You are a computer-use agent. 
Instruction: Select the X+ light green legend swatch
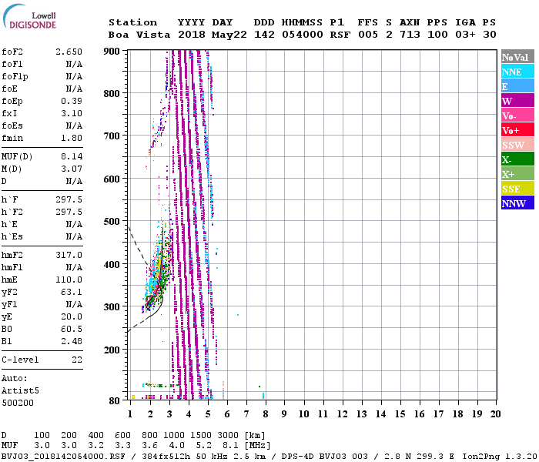tap(517, 173)
